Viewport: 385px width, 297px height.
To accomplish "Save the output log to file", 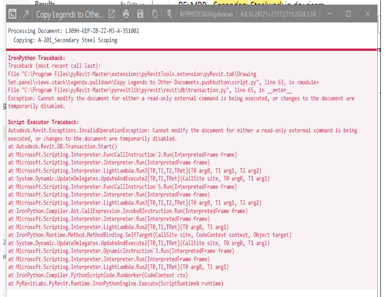I will (x=140, y=14).
